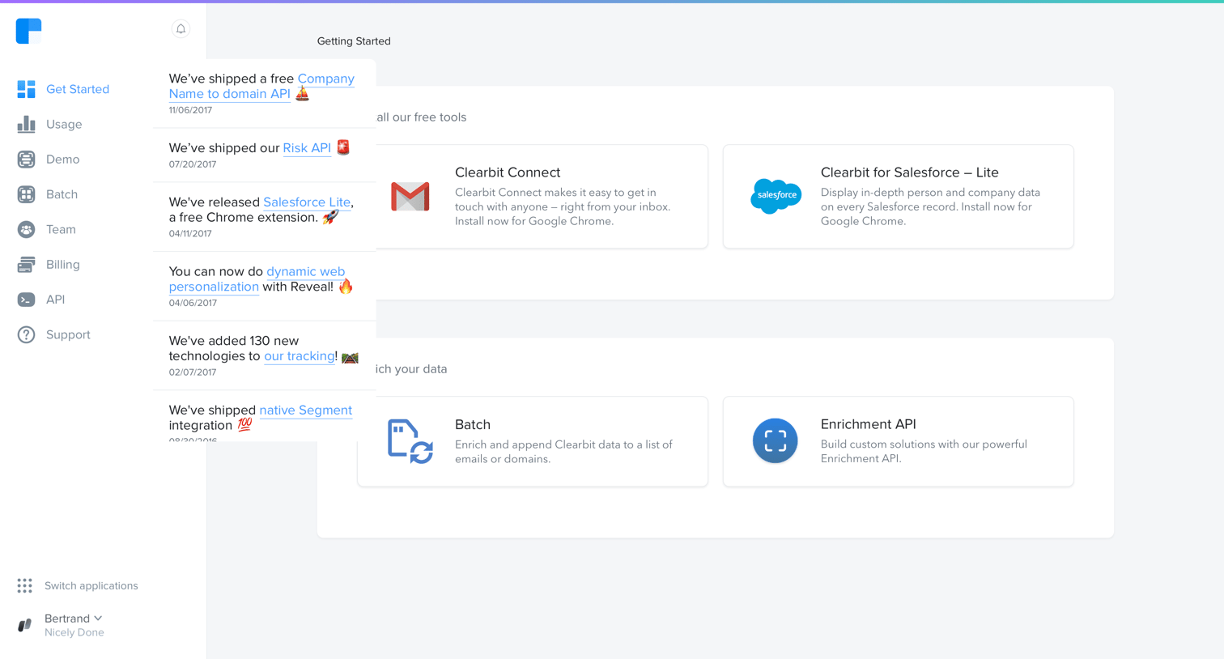This screenshot has height=659, width=1224.
Task: Click the Support question mark icon
Action: 26,334
